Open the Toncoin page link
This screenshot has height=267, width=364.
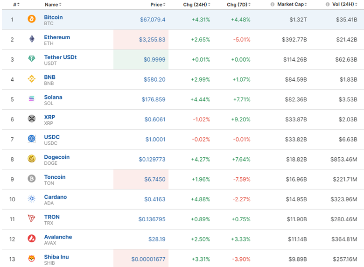pyautogui.click(x=55, y=177)
